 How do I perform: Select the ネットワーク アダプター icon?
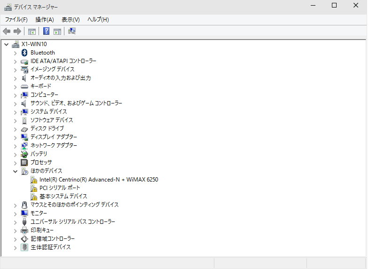[x=24, y=146]
